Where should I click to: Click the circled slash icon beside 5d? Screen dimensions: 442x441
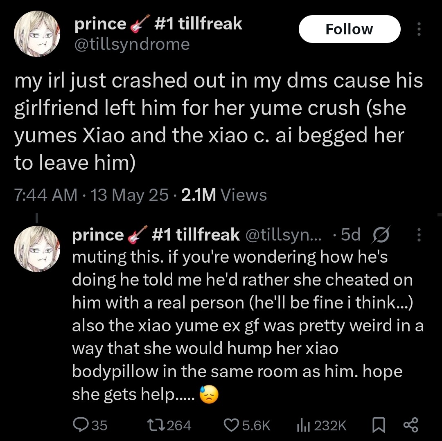point(381,235)
